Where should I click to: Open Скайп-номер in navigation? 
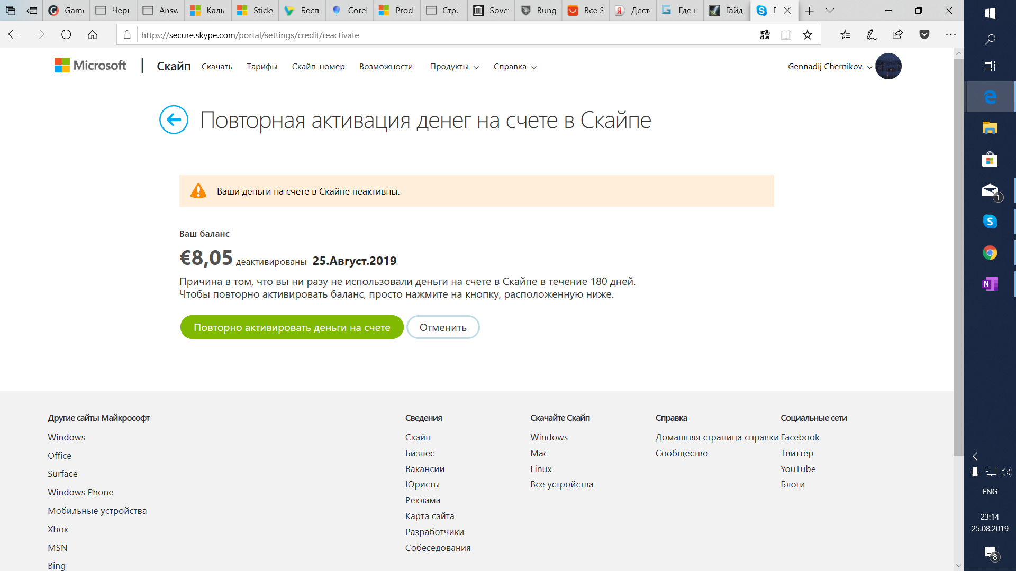[x=318, y=67]
